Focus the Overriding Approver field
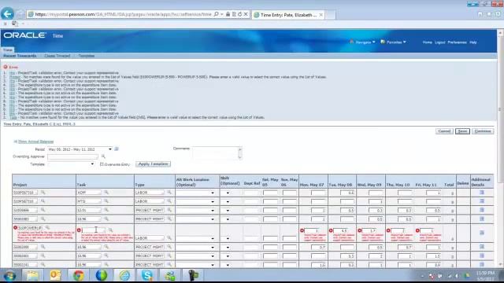The image size is (504, 283). click(x=72, y=156)
